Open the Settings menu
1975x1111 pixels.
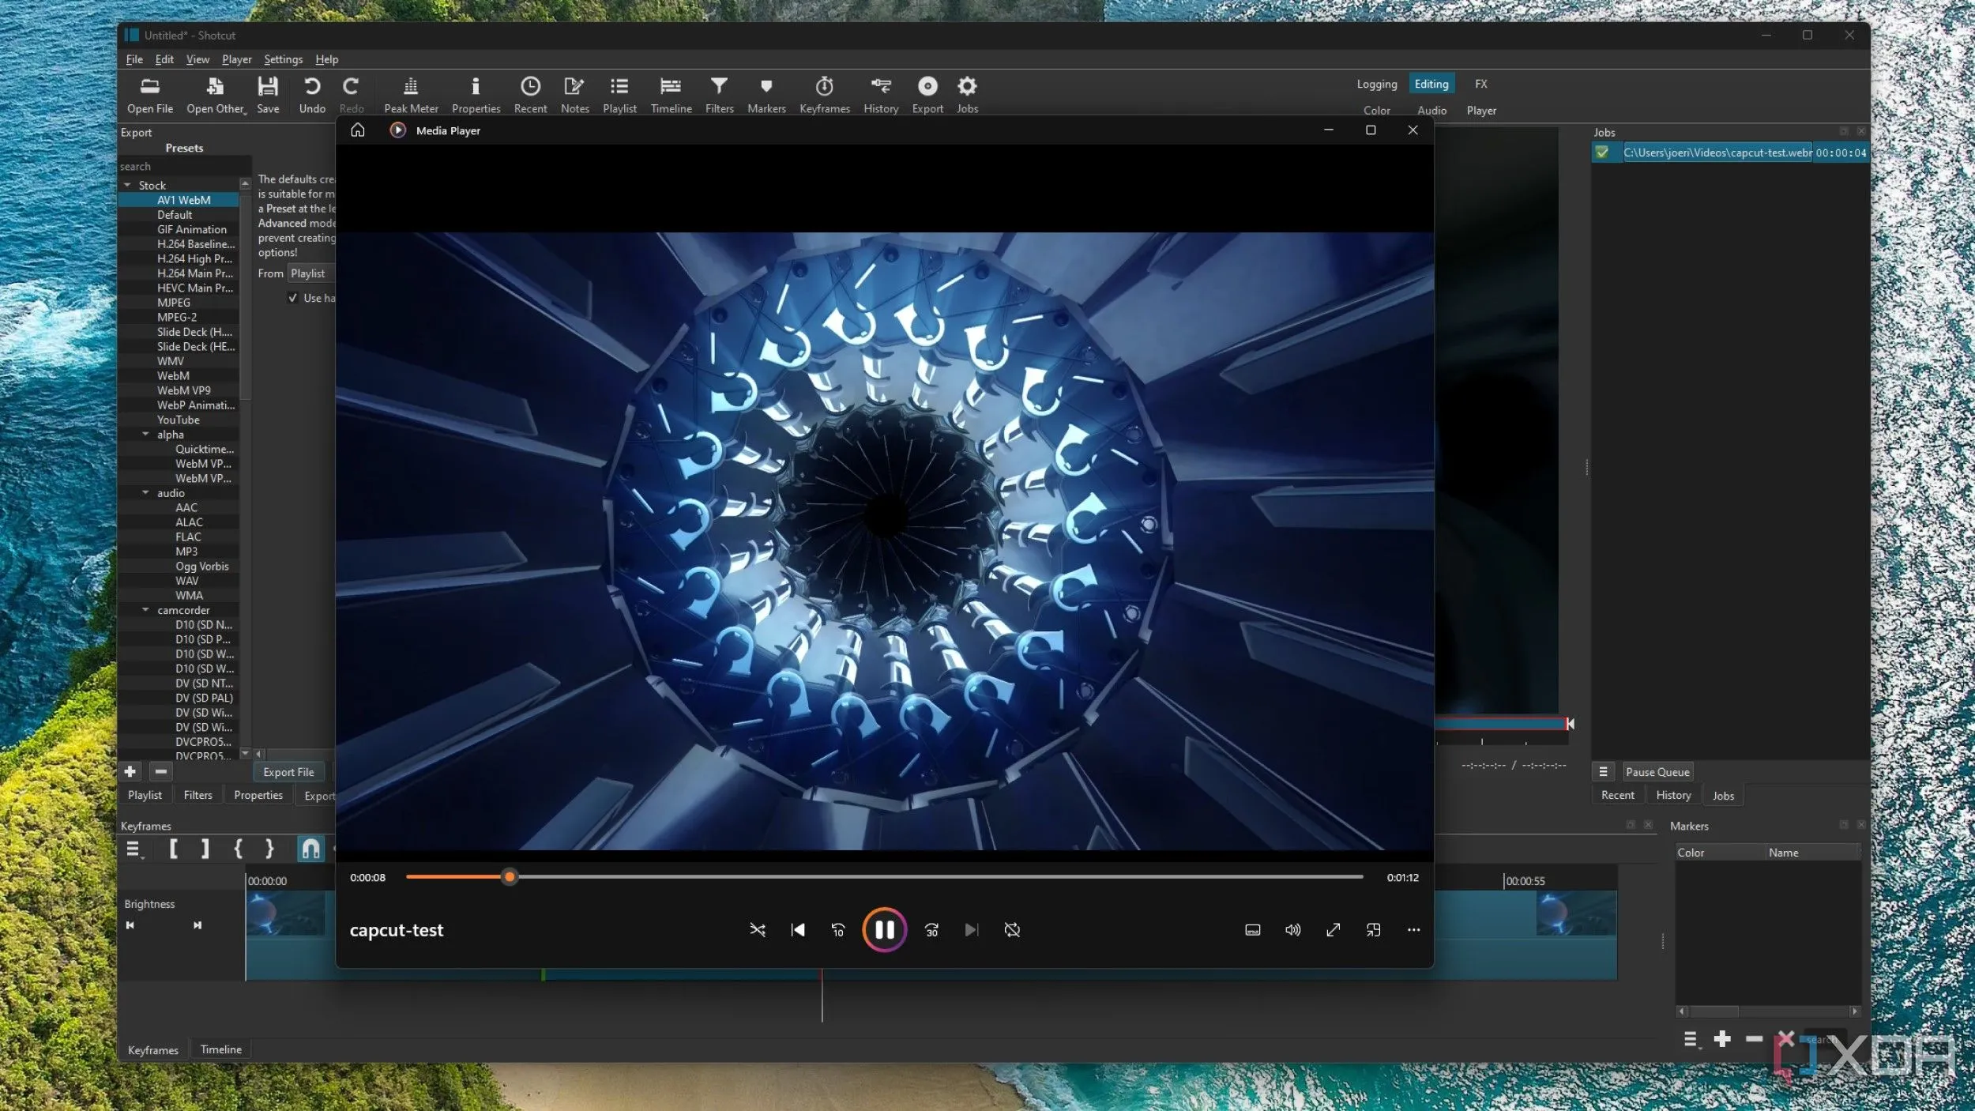[x=283, y=59]
